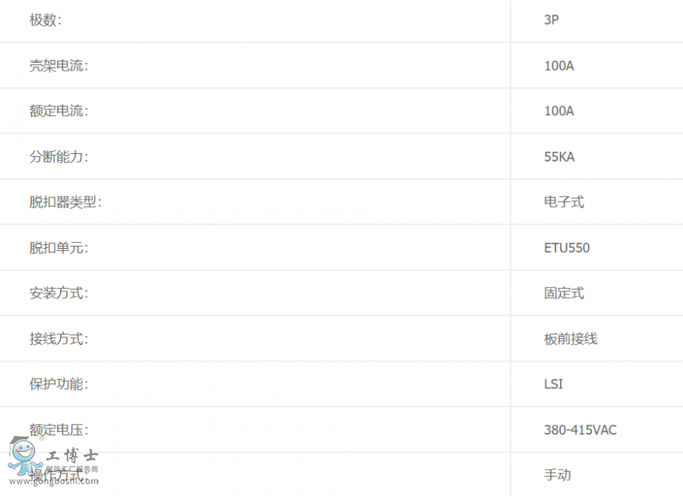683x496 pixels.
Task: Click the 3P value cell
Action: pyautogui.click(x=552, y=20)
